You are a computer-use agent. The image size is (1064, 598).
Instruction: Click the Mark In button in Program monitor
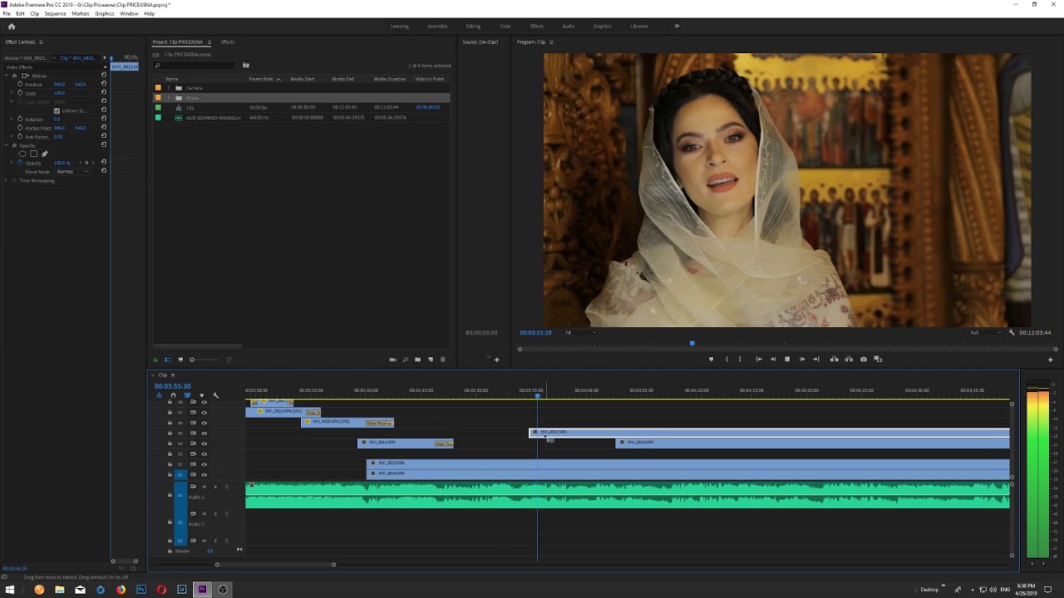click(x=727, y=359)
